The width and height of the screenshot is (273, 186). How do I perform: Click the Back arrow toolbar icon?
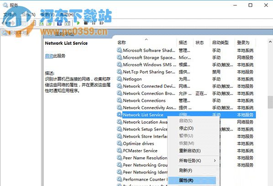point(4,23)
